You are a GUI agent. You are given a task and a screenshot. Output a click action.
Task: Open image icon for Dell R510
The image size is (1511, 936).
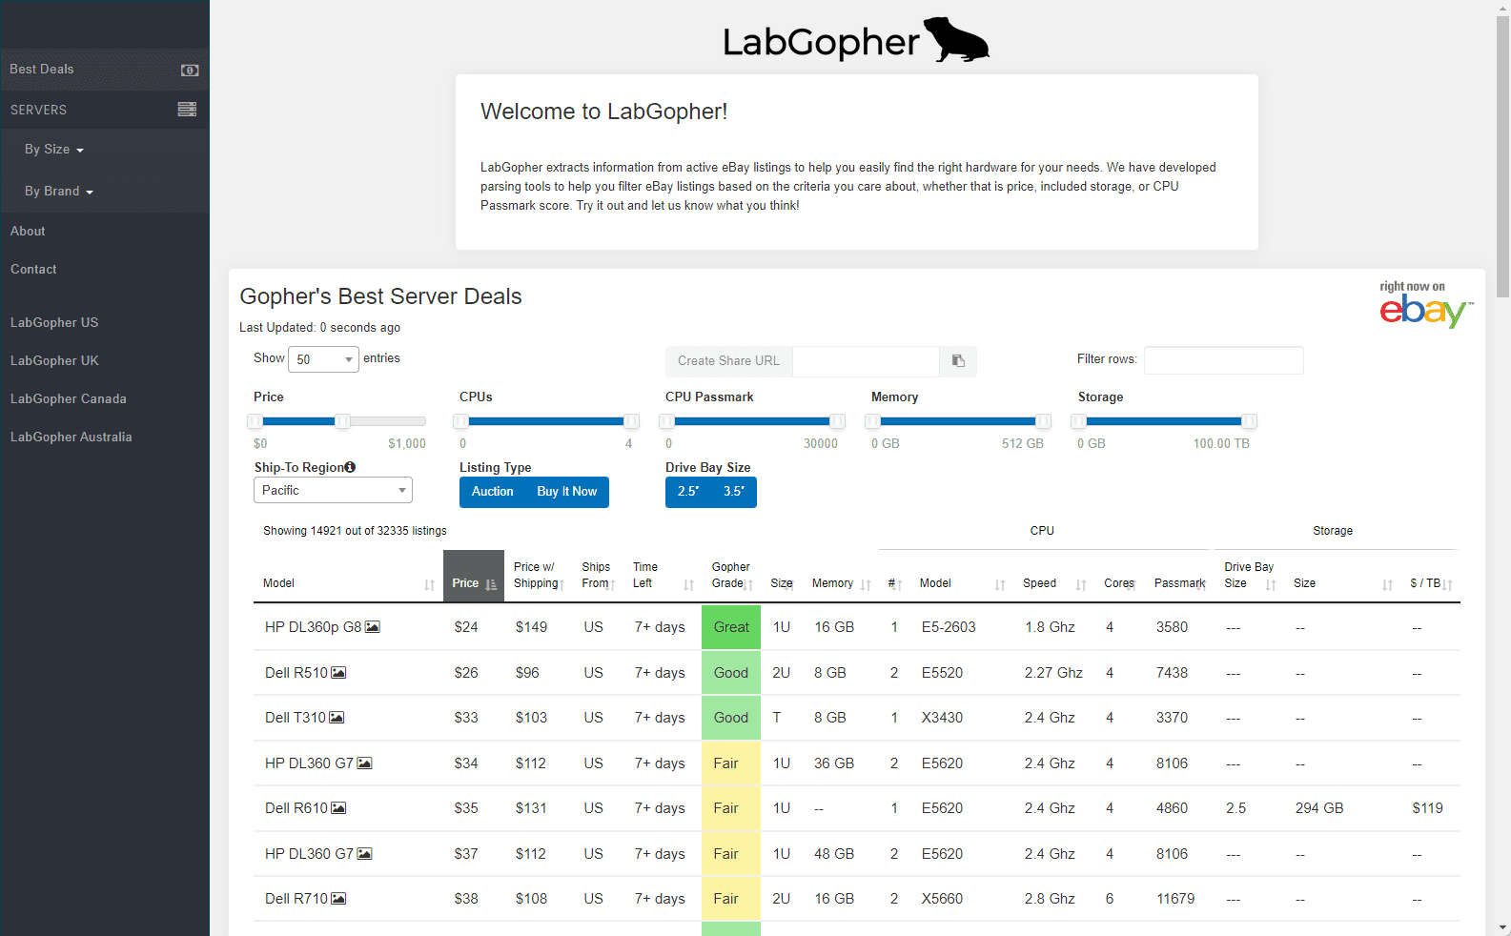coord(338,673)
